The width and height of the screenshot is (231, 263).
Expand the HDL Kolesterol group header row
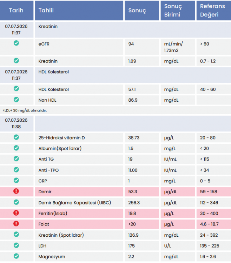click(x=115, y=75)
